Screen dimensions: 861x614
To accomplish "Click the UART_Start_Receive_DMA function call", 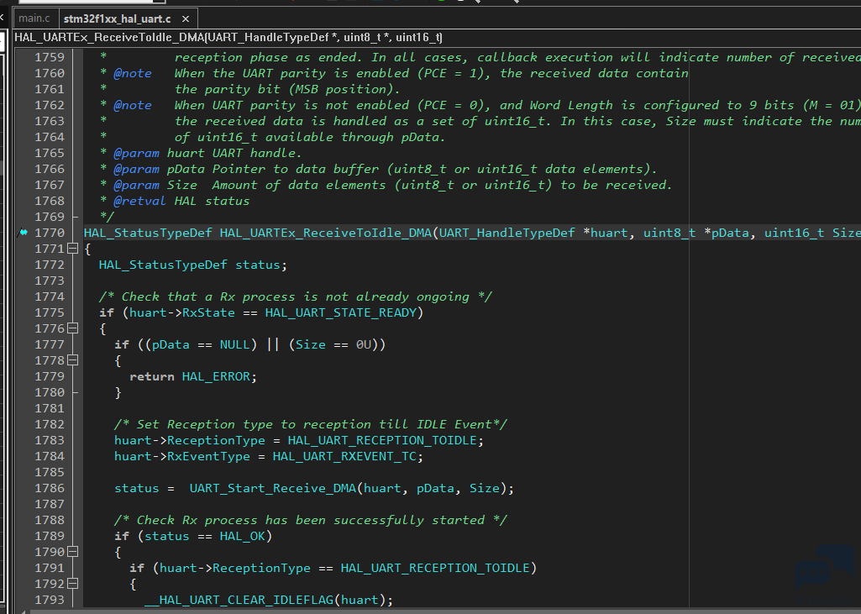I will (274, 488).
